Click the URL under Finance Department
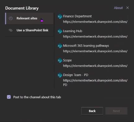This screenshot has height=122, width=134. [95, 22]
